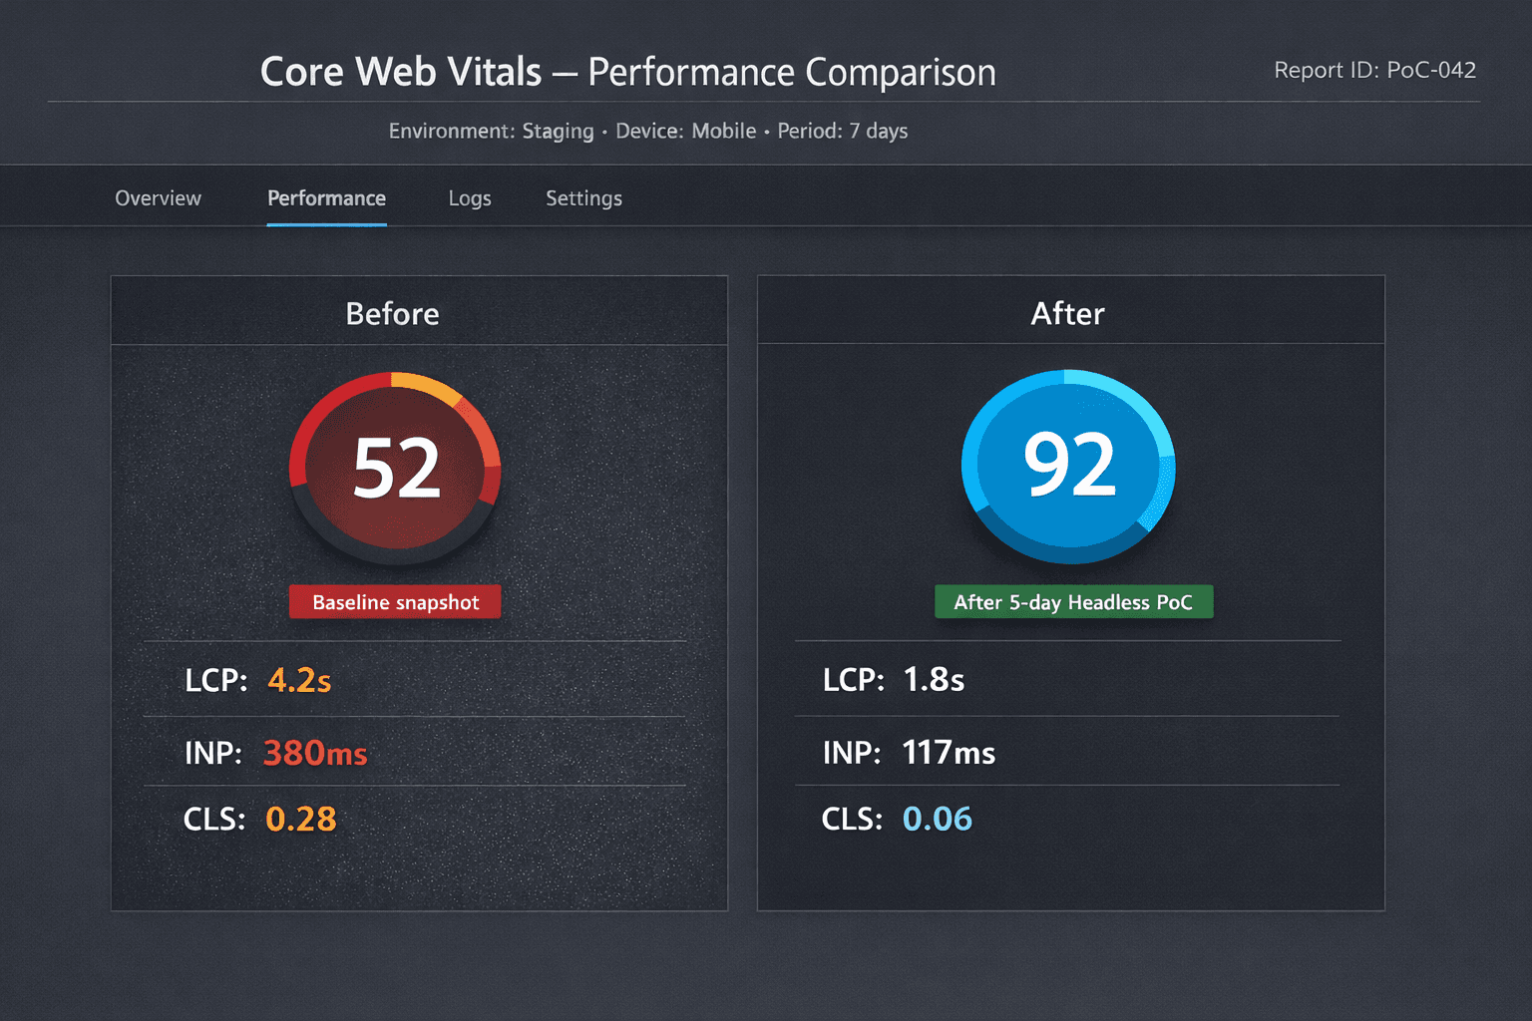Image resolution: width=1532 pixels, height=1021 pixels.
Task: Click the Report ID PoC-042 label
Action: (1375, 70)
